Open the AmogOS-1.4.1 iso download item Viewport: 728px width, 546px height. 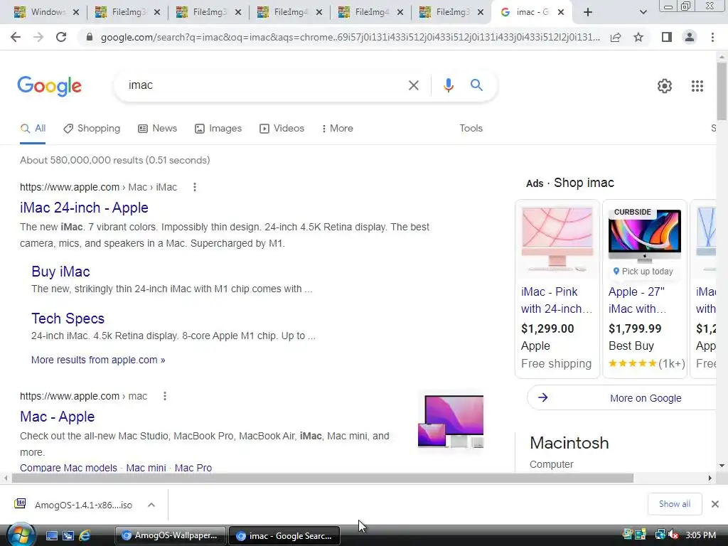pyautogui.click(x=74, y=505)
